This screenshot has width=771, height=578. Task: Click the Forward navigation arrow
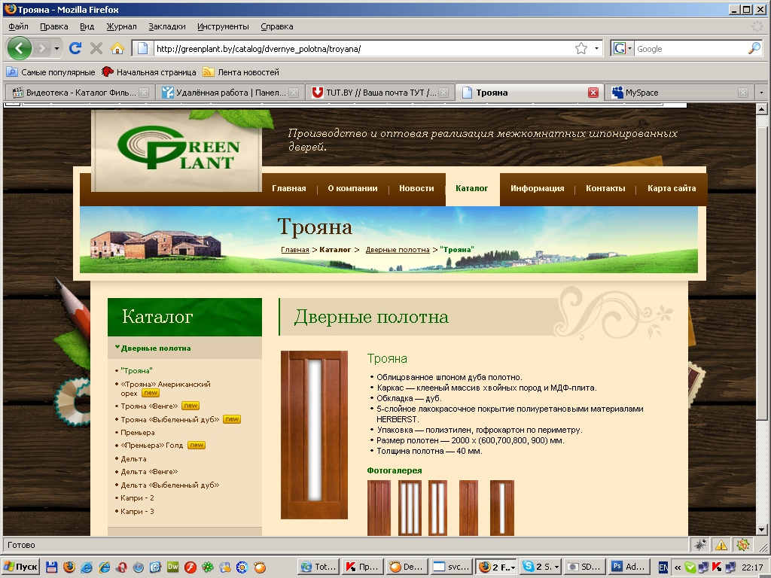pos(42,48)
